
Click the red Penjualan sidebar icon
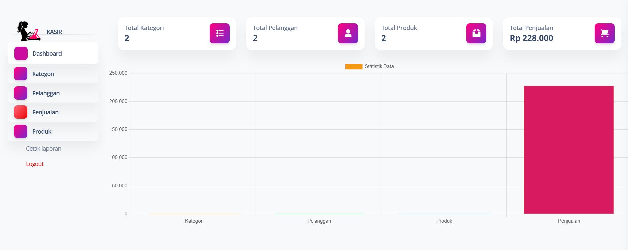pyautogui.click(x=21, y=112)
